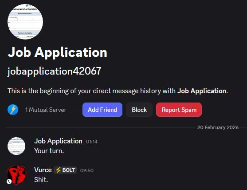
Task: Click the status indicator on Vurce's avatar
Action: [9, 182]
